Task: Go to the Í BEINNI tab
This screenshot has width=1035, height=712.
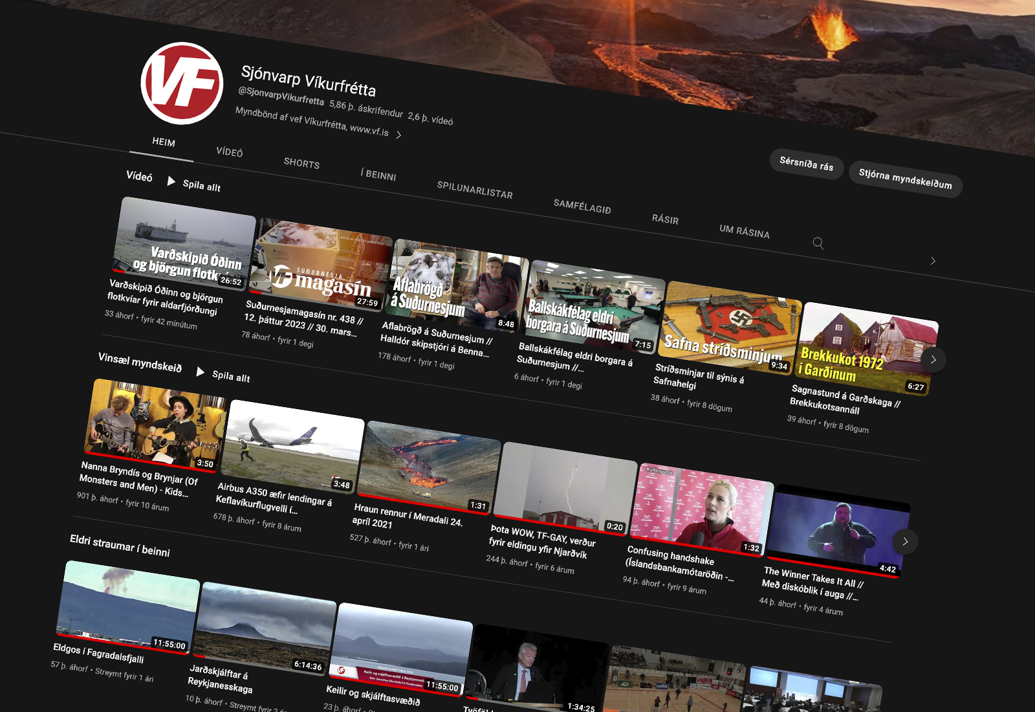Action: pos(379,175)
